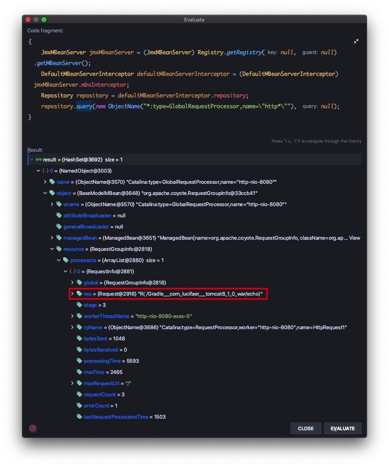The width and height of the screenshot is (389, 467).
Task: Click the help question mark icon
Action: pos(33,428)
